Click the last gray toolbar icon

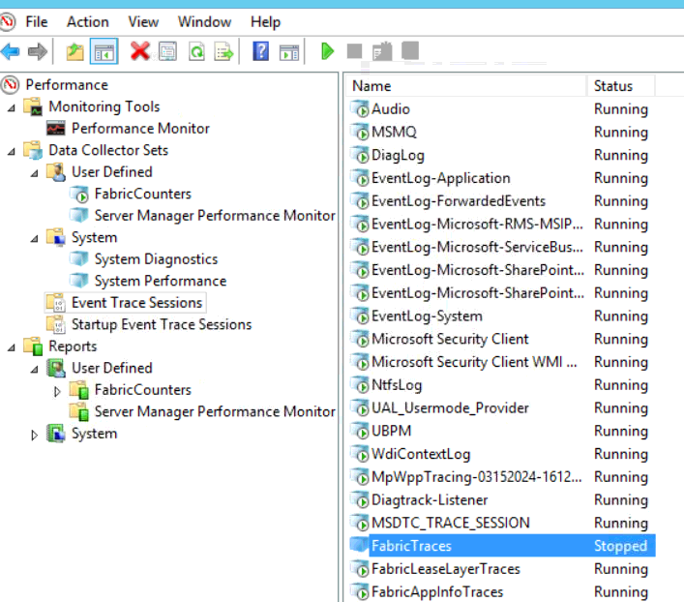(410, 50)
